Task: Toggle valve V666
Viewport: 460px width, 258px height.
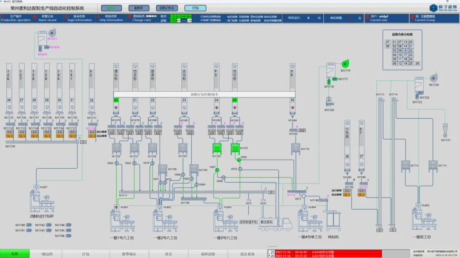Action: 183,175
